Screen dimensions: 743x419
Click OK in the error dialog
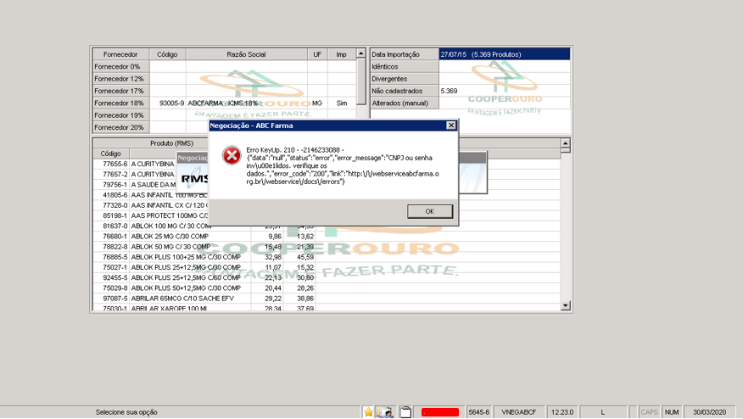(430, 211)
